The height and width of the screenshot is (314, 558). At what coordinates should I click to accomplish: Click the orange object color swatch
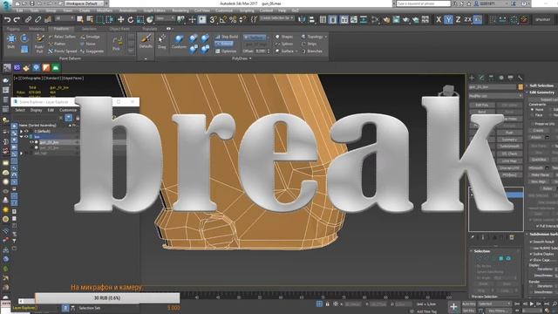pos(521,87)
